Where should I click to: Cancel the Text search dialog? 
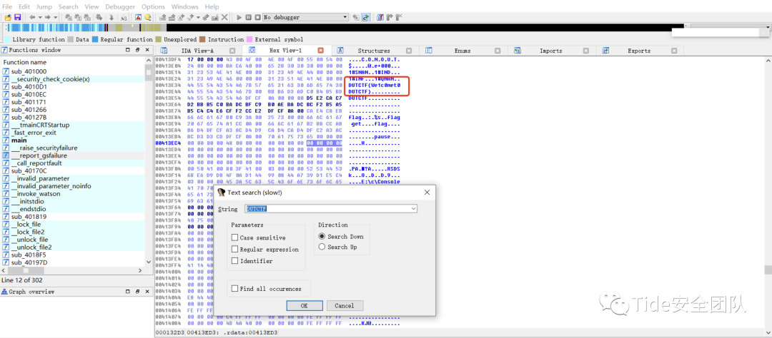click(x=344, y=306)
